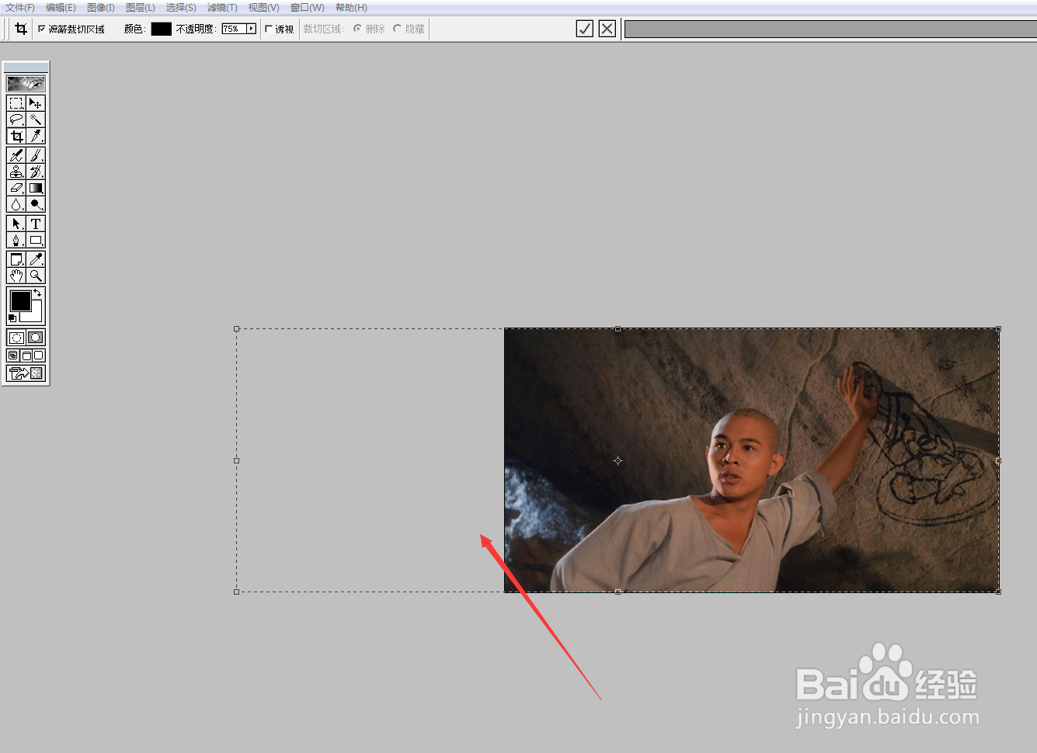Open the 帮助(H) menu
Image resolution: width=1037 pixels, height=753 pixels.
tap(351, 8)
